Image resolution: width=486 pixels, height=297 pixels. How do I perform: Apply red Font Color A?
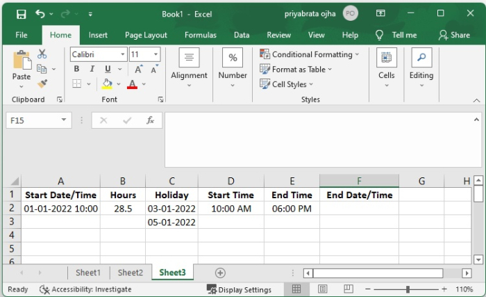[x=132, y=84]
